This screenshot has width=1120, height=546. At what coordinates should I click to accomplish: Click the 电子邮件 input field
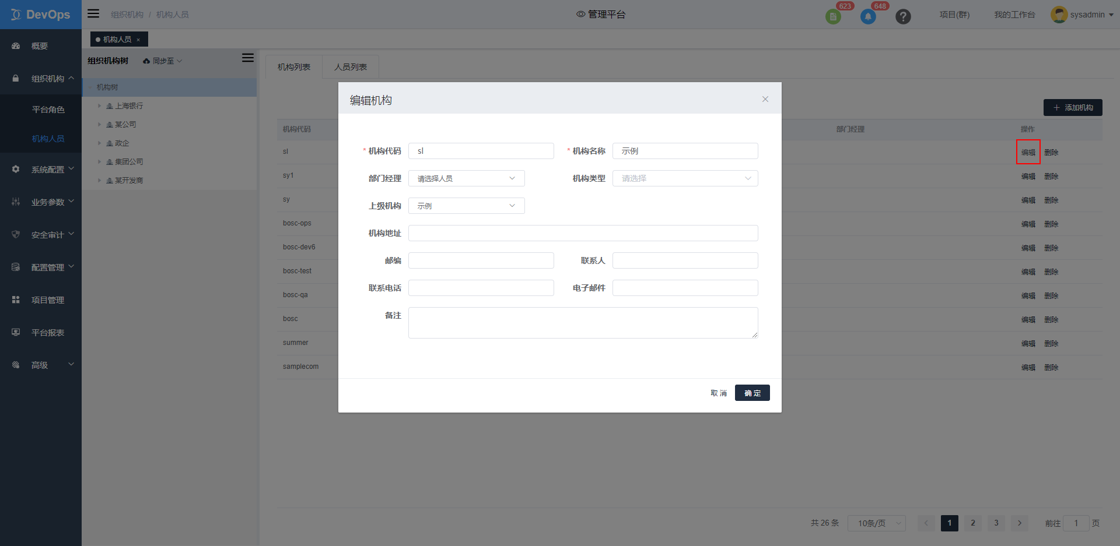coord(685,288)
